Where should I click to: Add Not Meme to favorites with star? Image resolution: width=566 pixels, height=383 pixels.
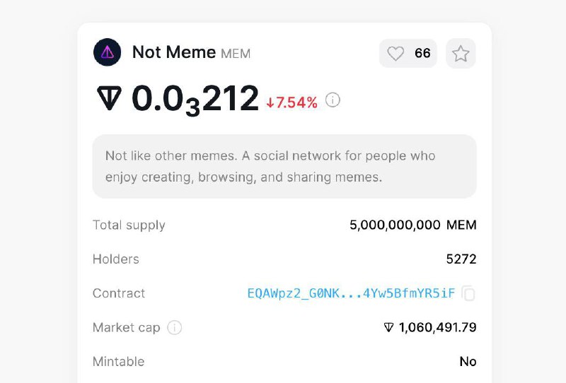click(x=461, y=54)
